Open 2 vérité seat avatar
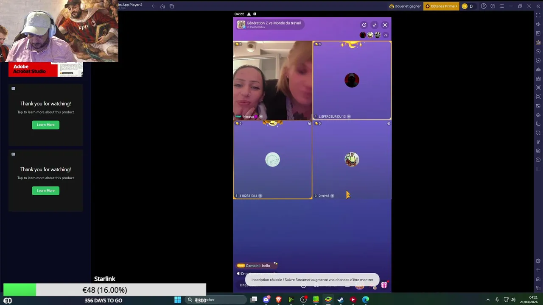The width and height of the screenshot is (543, 305). (352, 160)
